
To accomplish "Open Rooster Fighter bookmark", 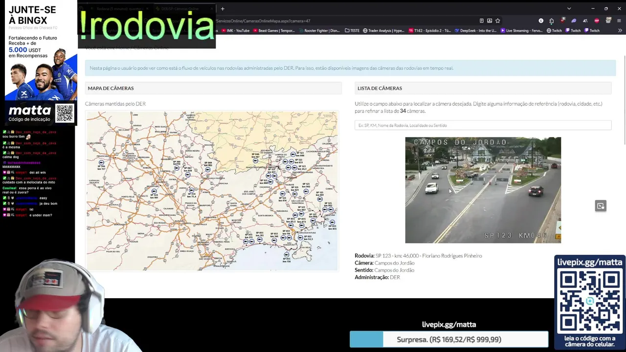I will (318, 30).
